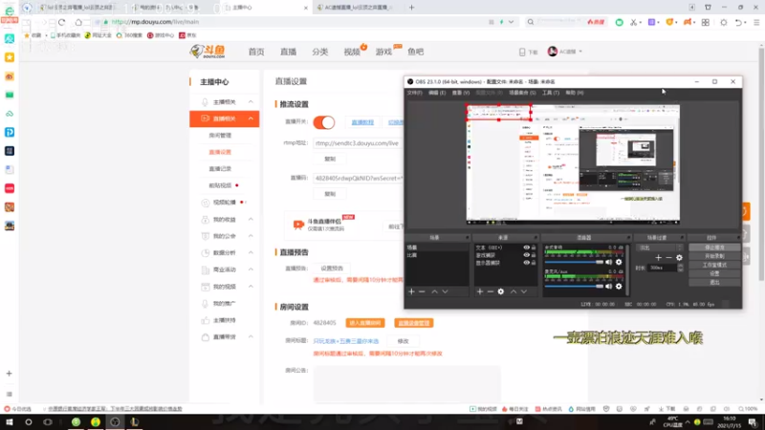Viewport: 765px width, 430px height.
Task: Toggle lock on 游戏捕获 source
Action: click(x=534, y=255)
